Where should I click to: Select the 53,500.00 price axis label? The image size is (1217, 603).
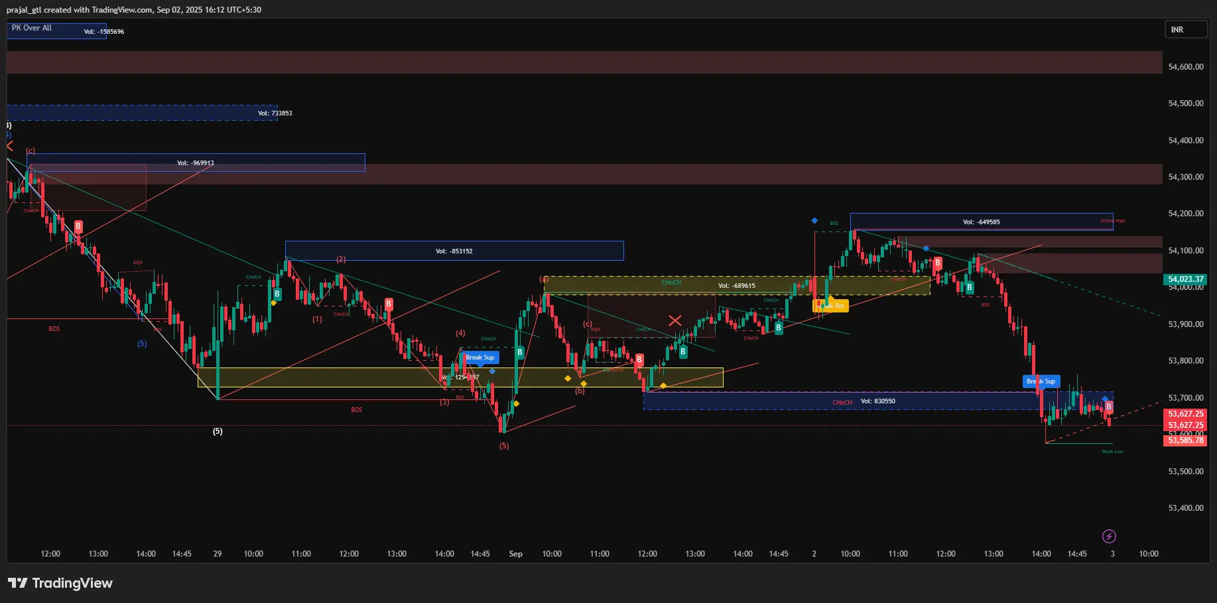1186,472
